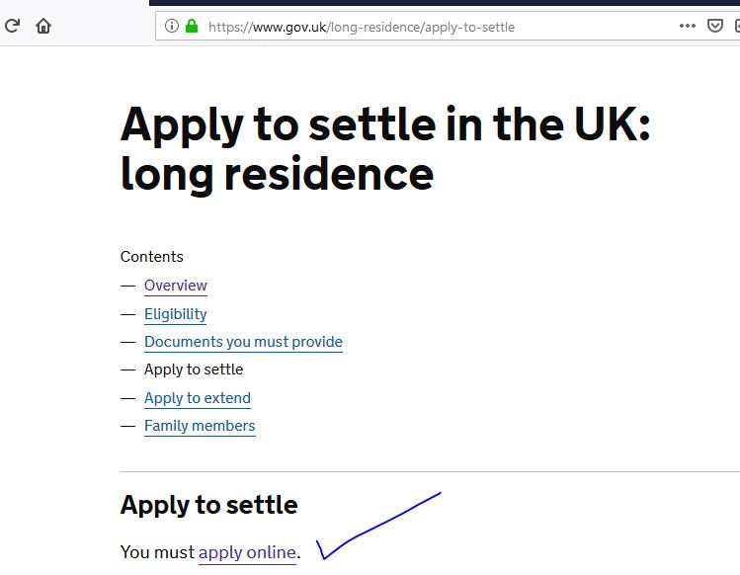Image resolution: width=740 pixels, height=575 pixels.
Task: Open the Overview contents link
Action: coord(176,286)
